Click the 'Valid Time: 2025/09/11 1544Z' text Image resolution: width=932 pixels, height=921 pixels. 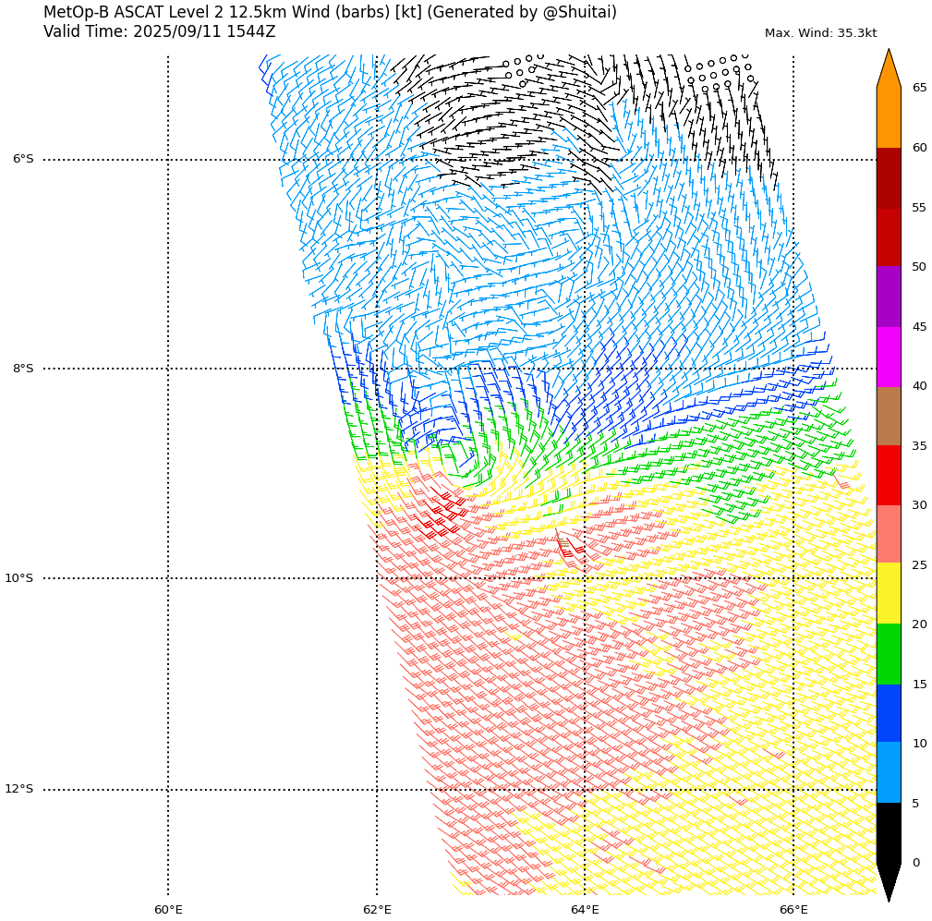159,31
